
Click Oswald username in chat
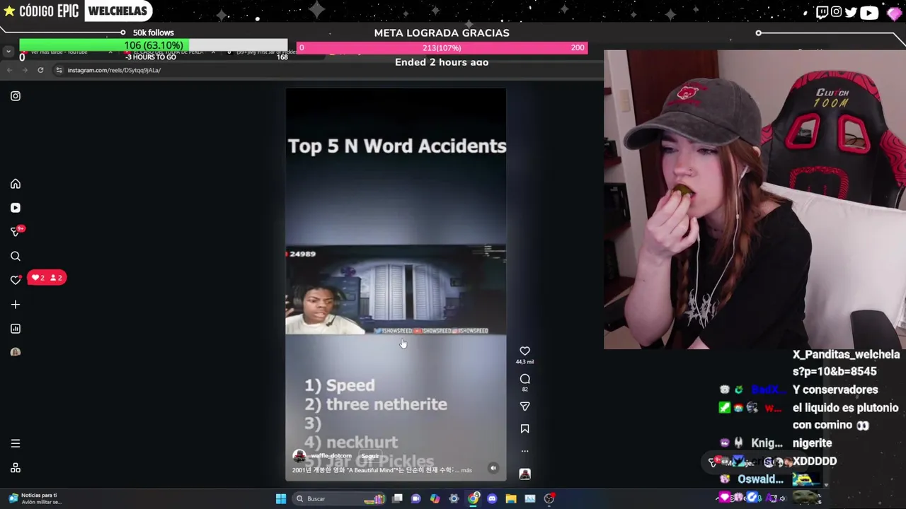760,479
